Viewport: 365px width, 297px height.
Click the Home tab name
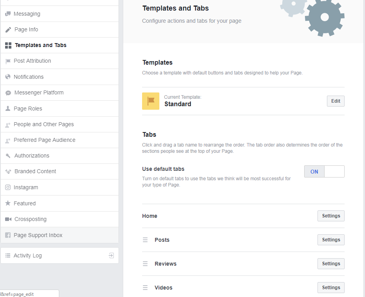150,216
